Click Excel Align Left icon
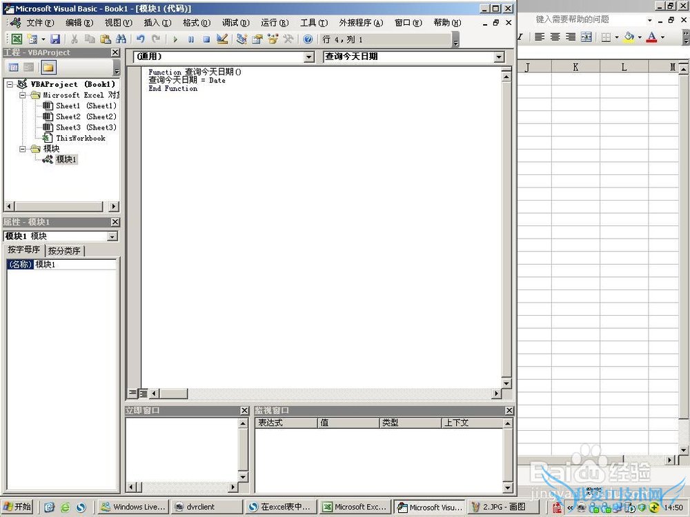This screenshot has height=517, width=690. pos(540,37)
